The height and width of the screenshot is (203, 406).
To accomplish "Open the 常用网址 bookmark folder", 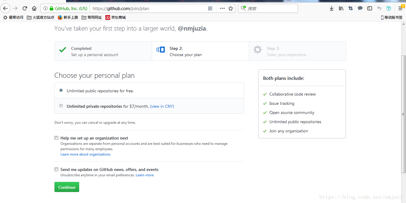I will pos(92,18).
